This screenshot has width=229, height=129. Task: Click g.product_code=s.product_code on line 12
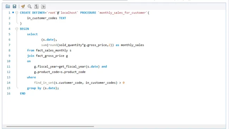click(60, 72)
